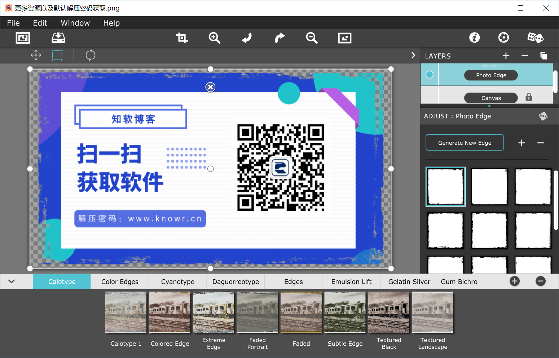This screenshot has width=559, height=358.
Task: Grab the right middle transform handle
Action: (x=391, y=169)
